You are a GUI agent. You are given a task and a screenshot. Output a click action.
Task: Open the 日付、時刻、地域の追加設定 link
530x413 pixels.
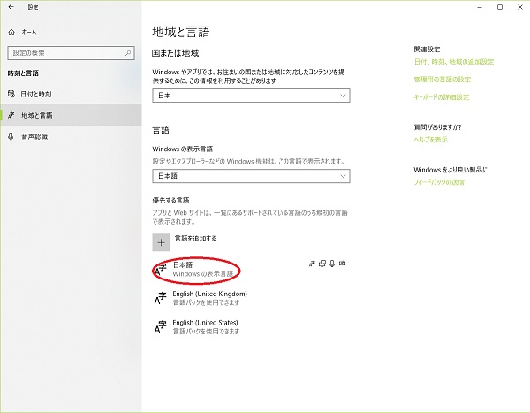click(454, 62)
